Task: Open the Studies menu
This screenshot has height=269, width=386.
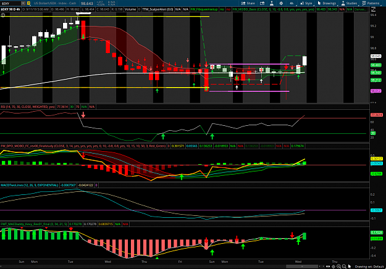Action: 349,3
